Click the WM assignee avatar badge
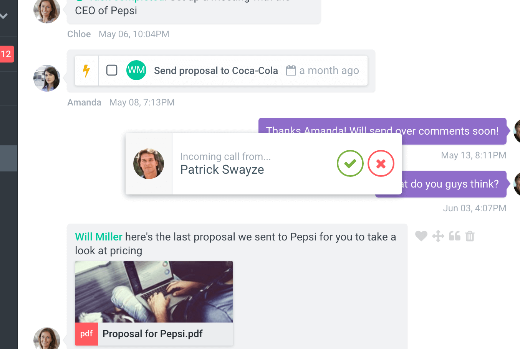Viewport: 520px width, 349px height. pos(136,71)
